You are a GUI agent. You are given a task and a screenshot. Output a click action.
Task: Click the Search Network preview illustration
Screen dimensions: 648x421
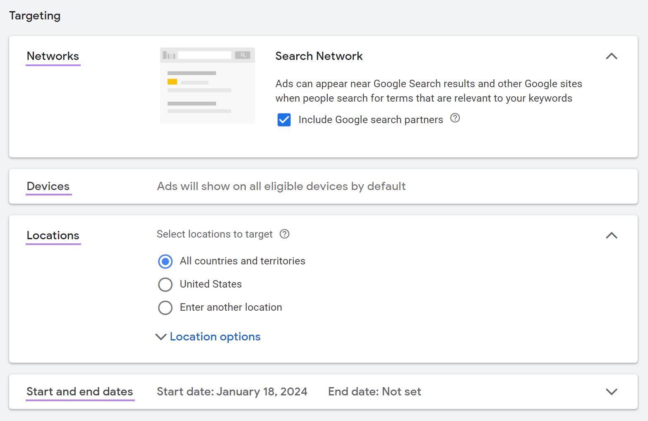[207, 86]
